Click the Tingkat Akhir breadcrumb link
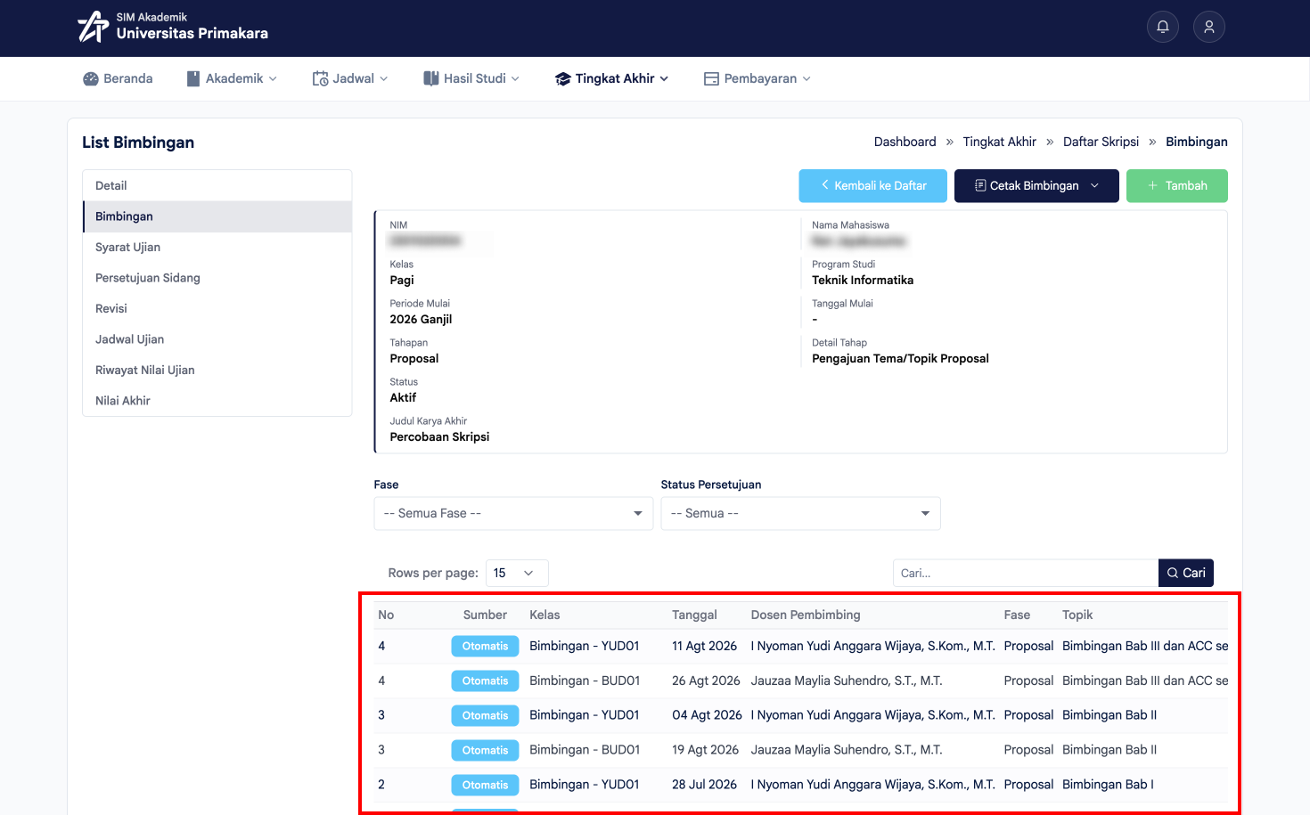This screenshot has height=815, width=1310. click(999, 142)
